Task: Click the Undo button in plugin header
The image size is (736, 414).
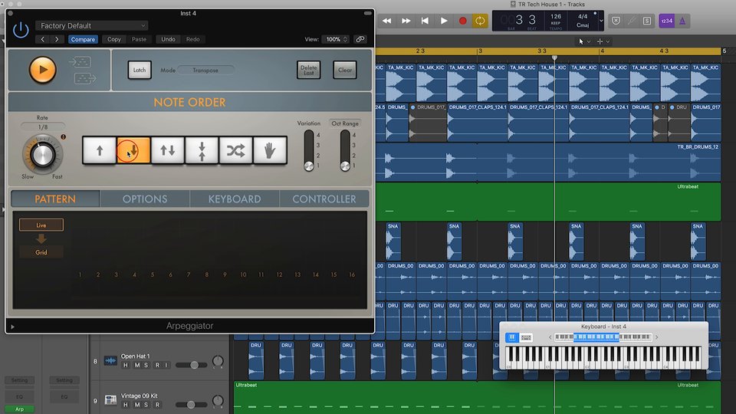Action: pos(168,39)
